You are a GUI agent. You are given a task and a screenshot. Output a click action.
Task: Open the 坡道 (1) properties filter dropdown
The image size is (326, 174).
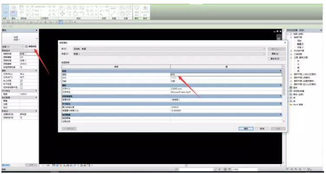(22, 47)
